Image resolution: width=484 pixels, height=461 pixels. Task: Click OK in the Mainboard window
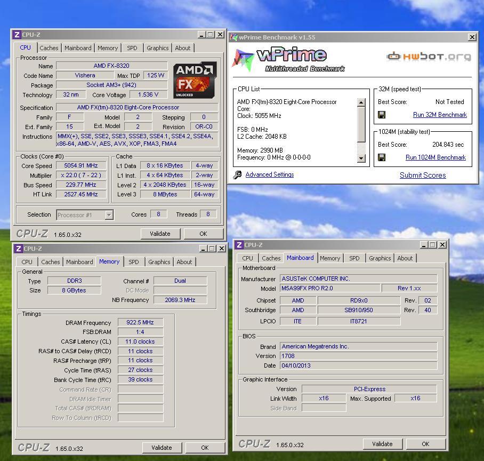[x=425, y=444]
